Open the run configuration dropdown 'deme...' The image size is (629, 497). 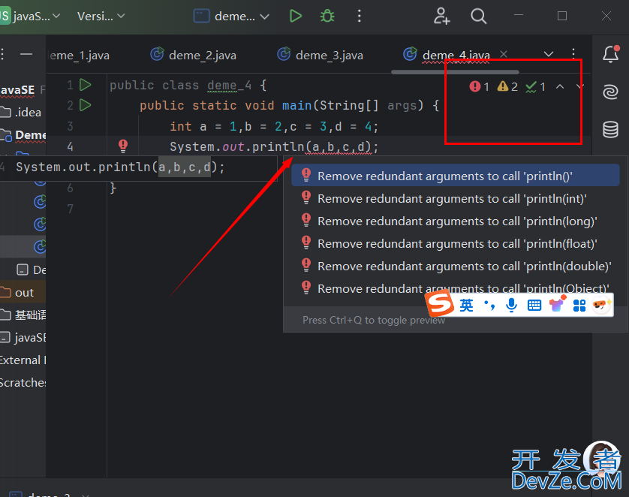coord(232,16)
